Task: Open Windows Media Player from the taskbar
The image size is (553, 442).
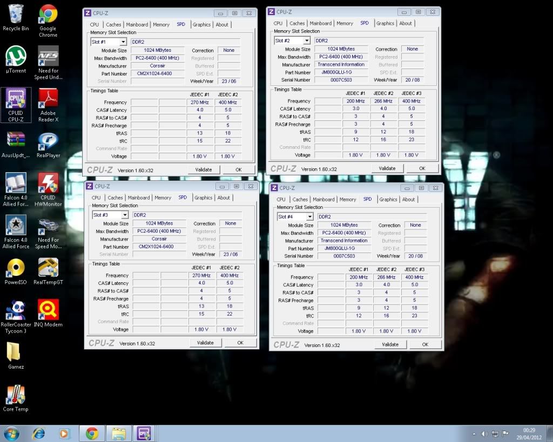Action: click(x=64, y=433)
